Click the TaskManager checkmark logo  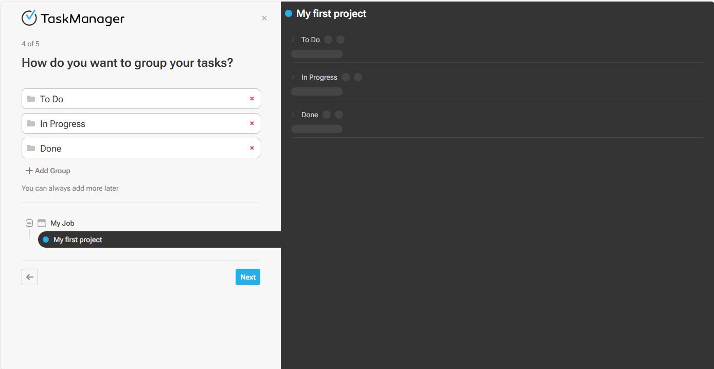tap(29, 18)
